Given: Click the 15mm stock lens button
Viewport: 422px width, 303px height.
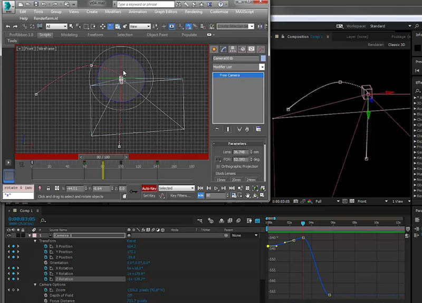Looking at the screenshot, I should 220,180.
